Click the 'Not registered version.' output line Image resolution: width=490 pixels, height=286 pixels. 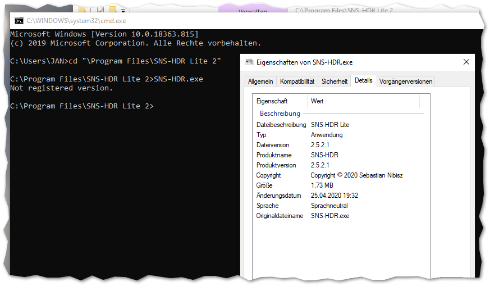(x=61, y=88)
